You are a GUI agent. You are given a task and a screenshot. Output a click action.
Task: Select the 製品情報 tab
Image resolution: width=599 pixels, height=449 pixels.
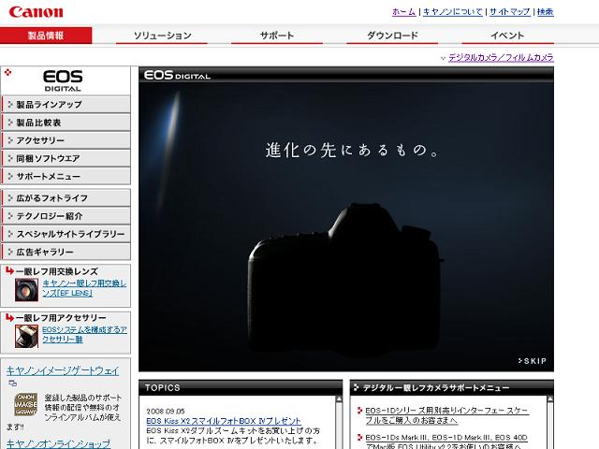tap(46, 36)
